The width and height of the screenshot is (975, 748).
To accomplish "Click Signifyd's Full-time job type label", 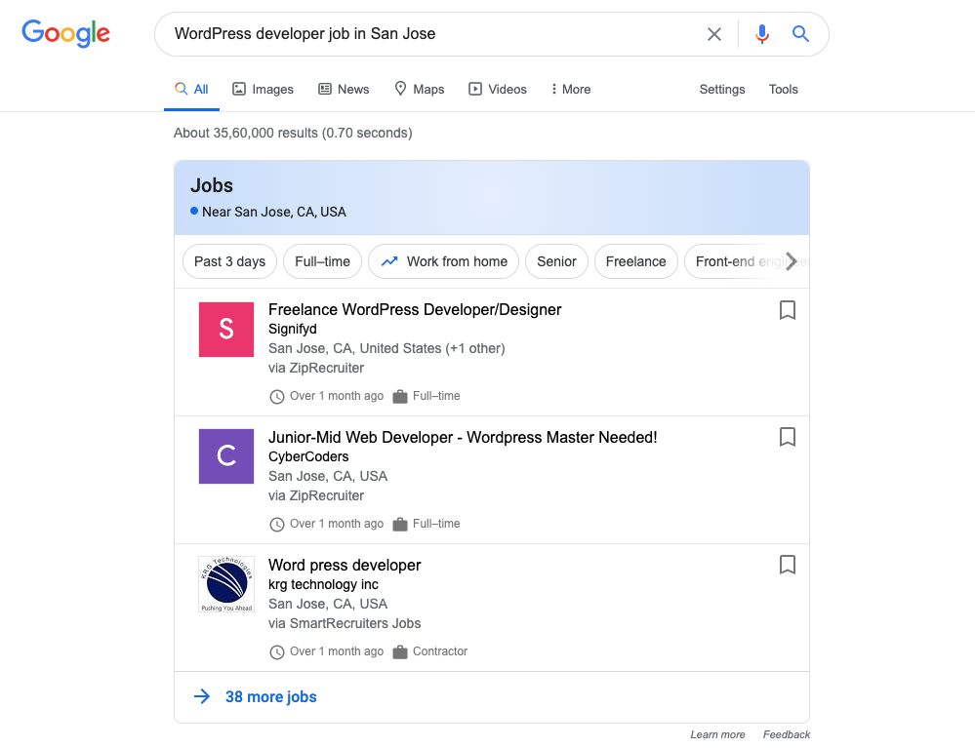I will 436,396.
